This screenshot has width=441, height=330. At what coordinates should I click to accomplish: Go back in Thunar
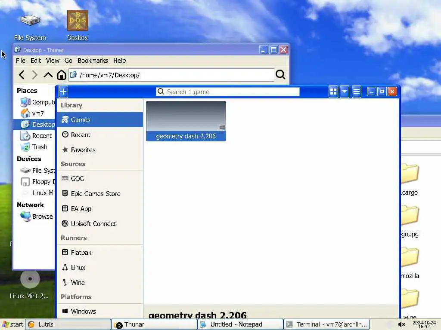22,75
